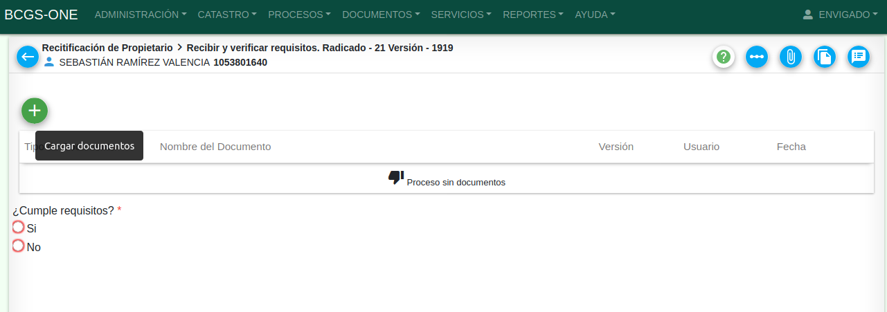Click the blue back arrow button
Screen dimensions: 887x312
click(28, 57)
